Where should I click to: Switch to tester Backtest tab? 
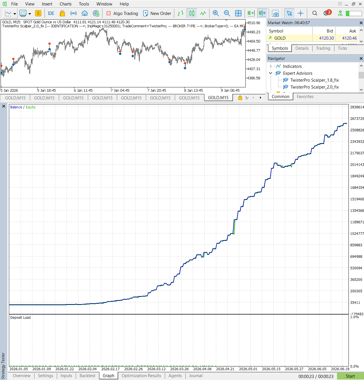(87, 376)
